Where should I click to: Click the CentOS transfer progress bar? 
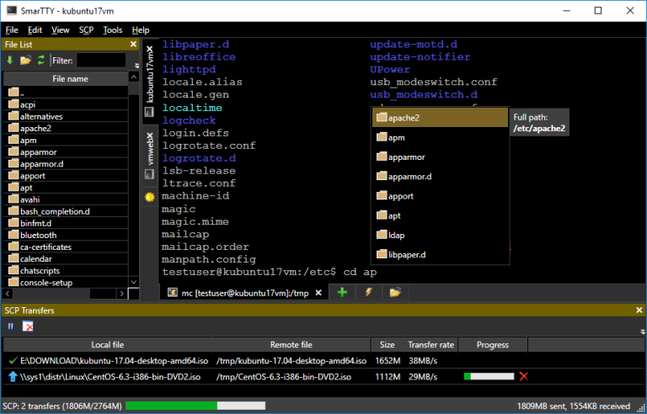pyautogui.click(x=489, y=377)
